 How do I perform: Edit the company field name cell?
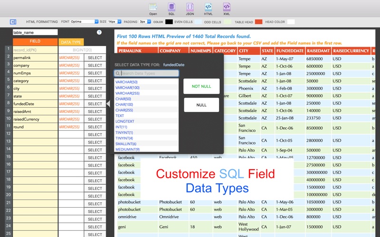coord(35,65)
